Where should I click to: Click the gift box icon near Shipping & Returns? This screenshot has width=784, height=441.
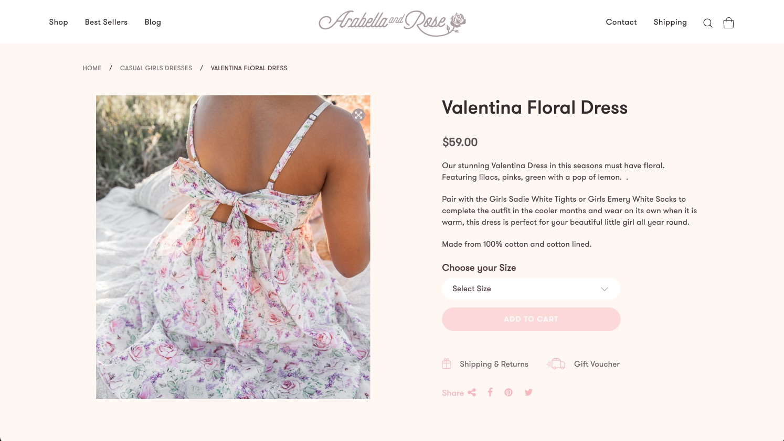(447, 363)
